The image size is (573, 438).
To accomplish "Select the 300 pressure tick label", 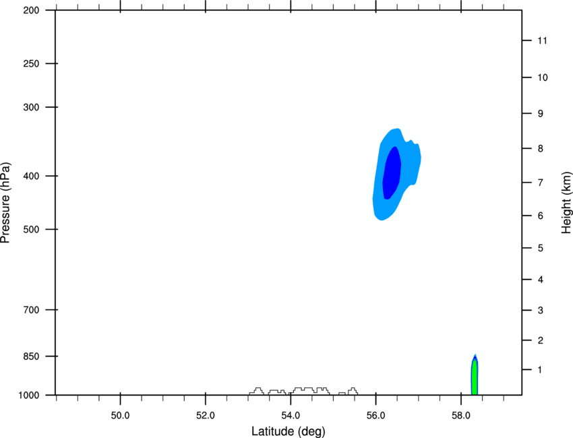I will click(31, 107).
